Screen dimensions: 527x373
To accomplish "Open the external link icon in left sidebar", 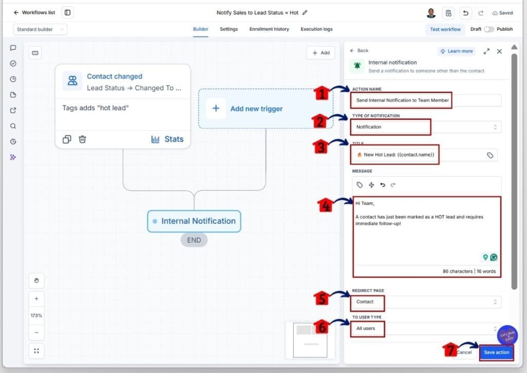I will point(13,110).
